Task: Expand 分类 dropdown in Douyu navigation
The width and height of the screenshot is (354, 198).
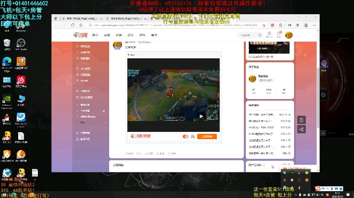Action: click(119, 35)
